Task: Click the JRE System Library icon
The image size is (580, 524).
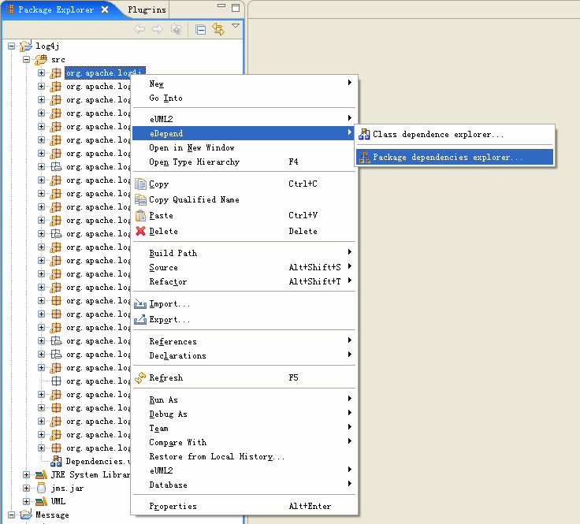Action: click(41, 474)
